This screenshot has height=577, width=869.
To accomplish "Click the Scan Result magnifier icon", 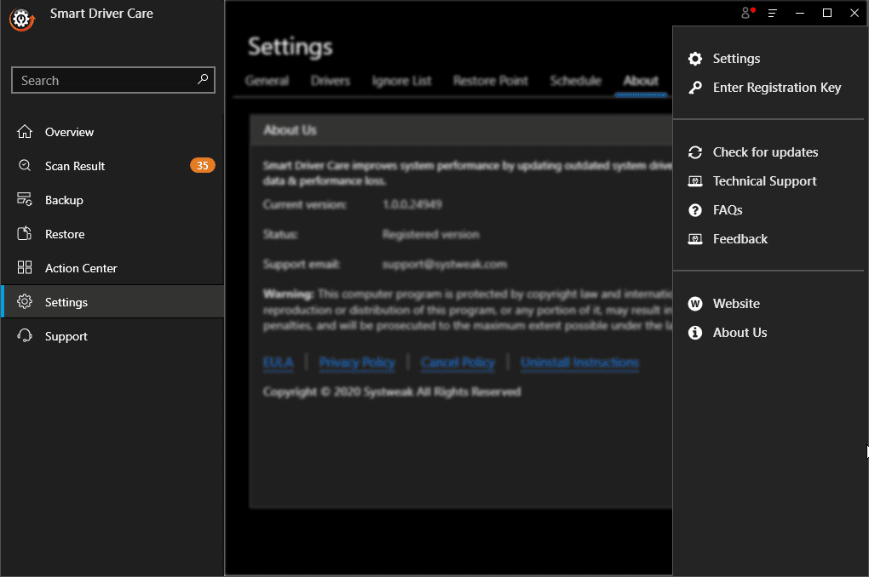I will click(25, 166).
